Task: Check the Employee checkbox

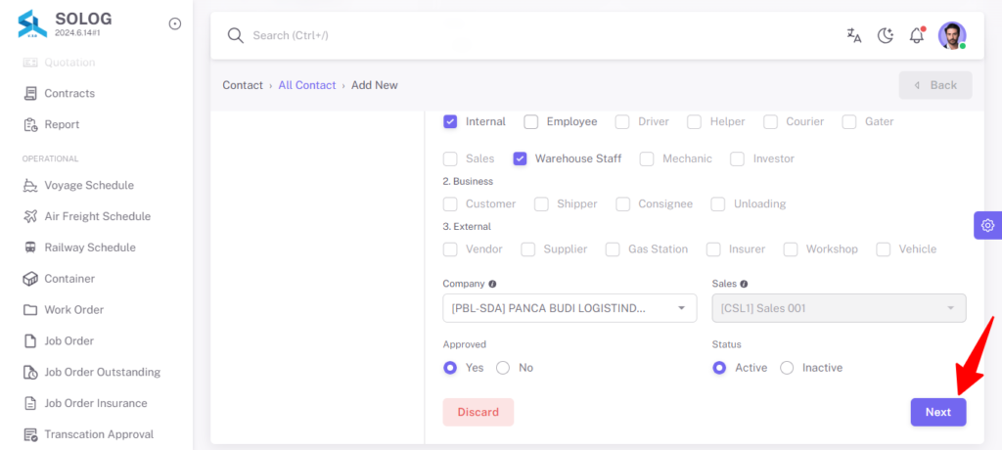Action: [531, 121]
